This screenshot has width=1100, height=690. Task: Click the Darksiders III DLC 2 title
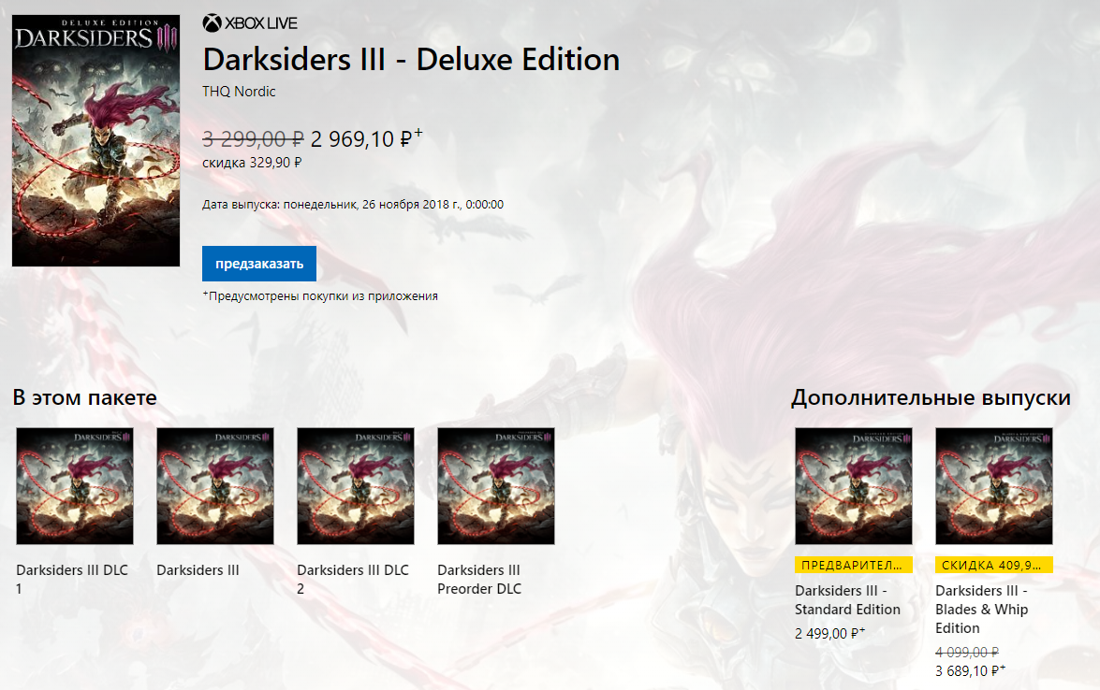pyautogui.click(x=353, y=580)
